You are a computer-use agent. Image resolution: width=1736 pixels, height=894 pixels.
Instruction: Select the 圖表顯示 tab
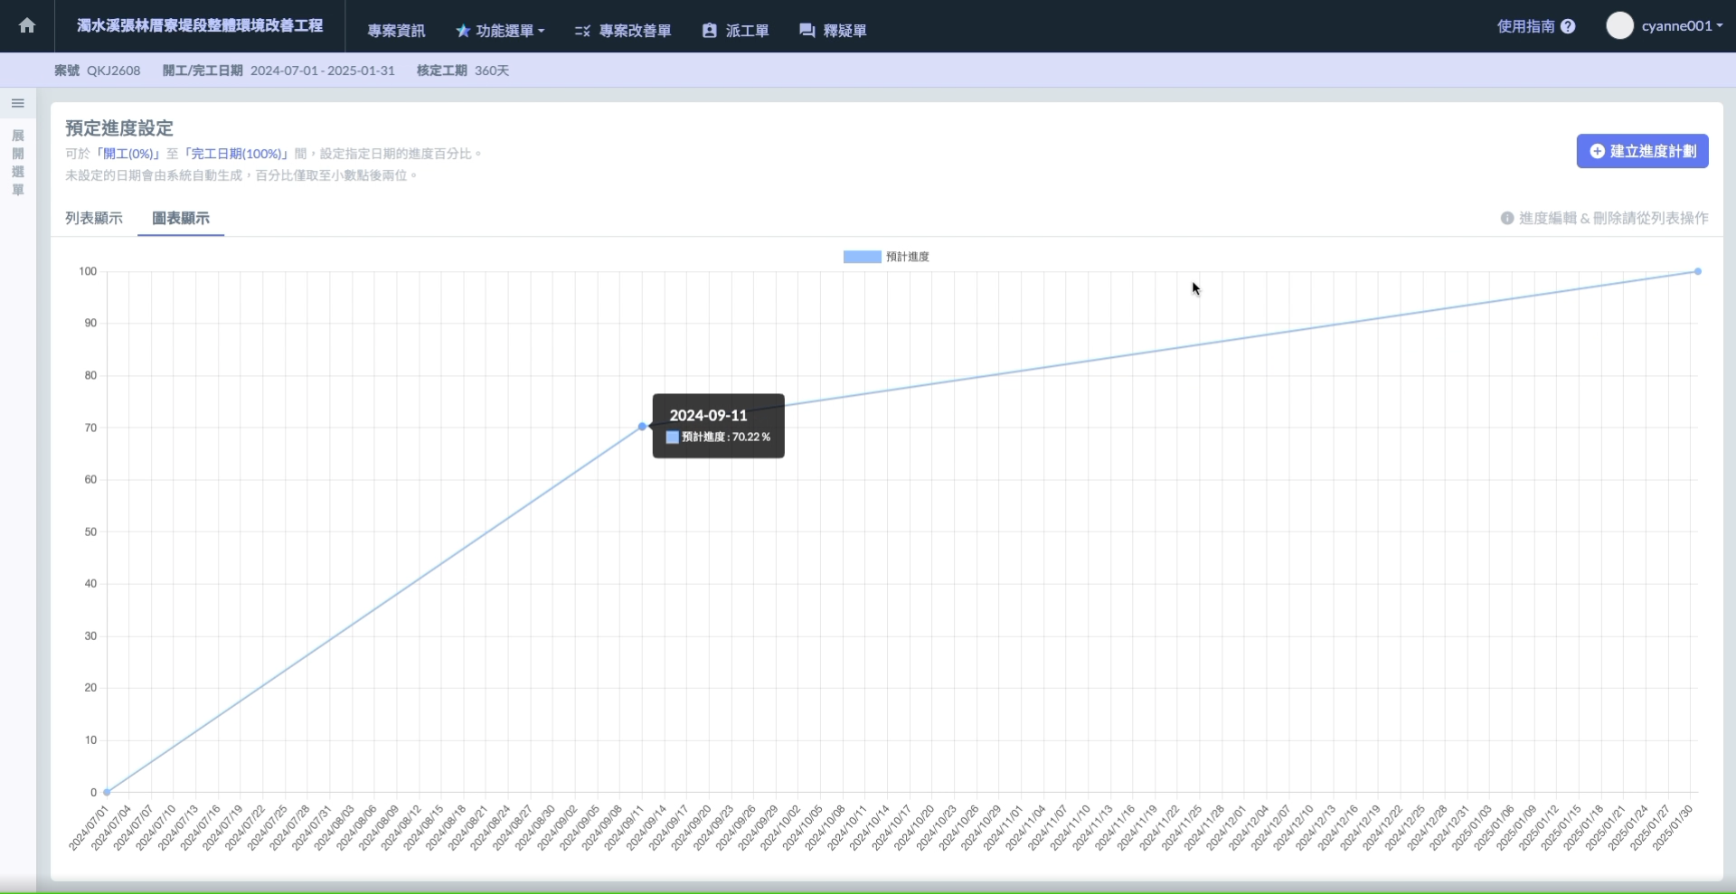click(181, 218)
